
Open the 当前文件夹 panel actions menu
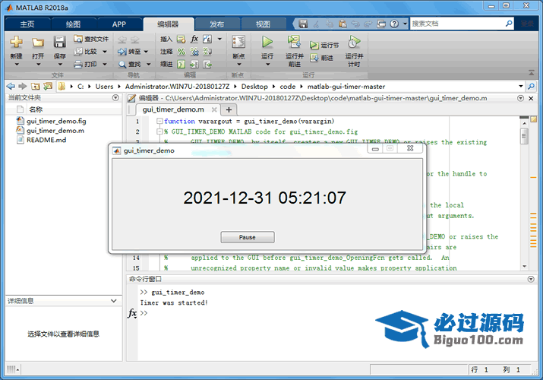pos(115,98)
